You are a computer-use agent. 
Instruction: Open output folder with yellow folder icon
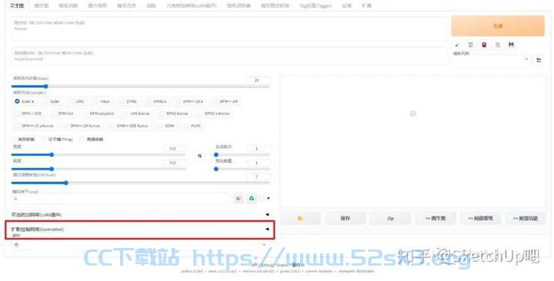point(300,218)
